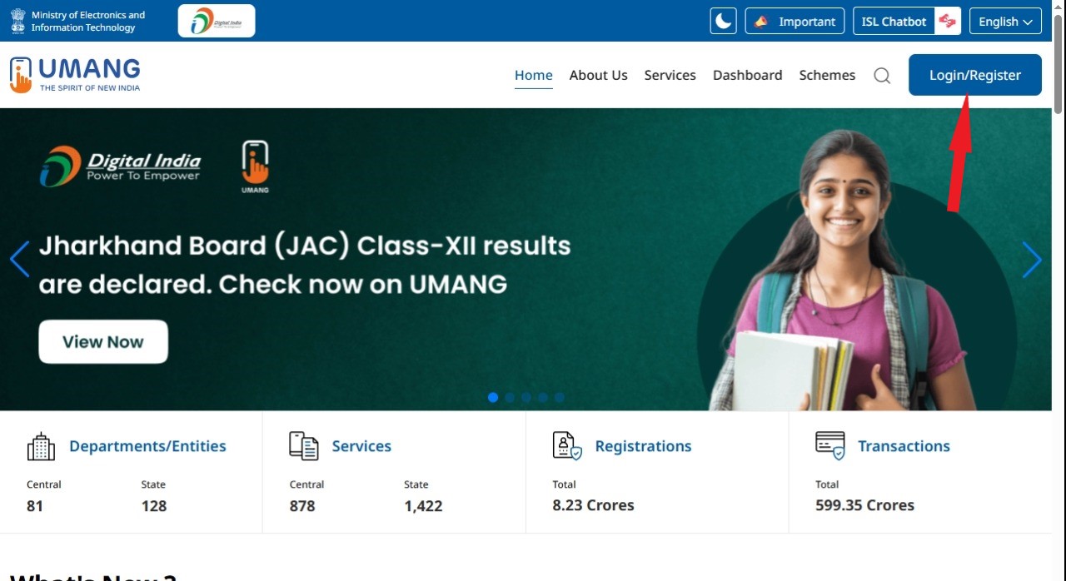Select the third carousel indicator dot

coord(526,398)
